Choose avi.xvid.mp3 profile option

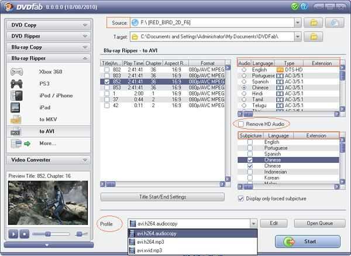pos(192,250)
